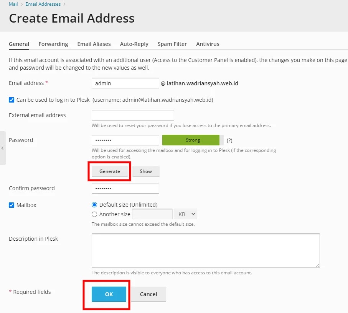This screenshot has width=348, height=313.
Task: Toggle 'Can be used to log in to Plesk' checkbox
Action: click(x=12, y=100)
